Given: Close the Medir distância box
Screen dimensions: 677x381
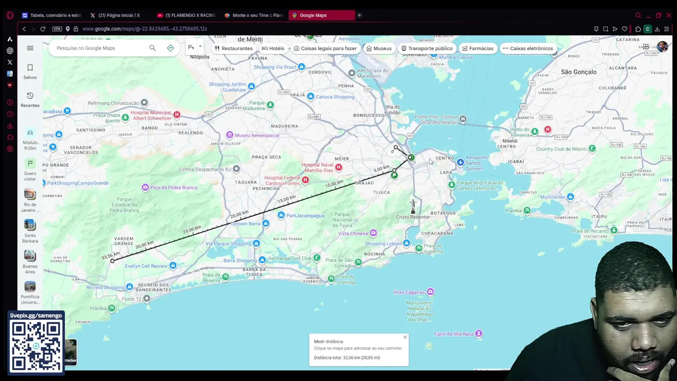Looking at the screenshot, I should [405, 337].
